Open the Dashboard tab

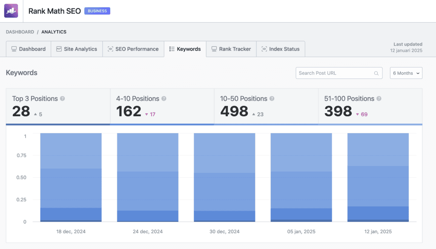(29, 49)
